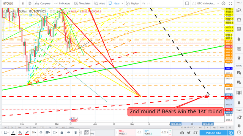Viewport: 243px width, 136px height.
Task: Show All date range
Action: pyautogui.click(x=63, y=127)
